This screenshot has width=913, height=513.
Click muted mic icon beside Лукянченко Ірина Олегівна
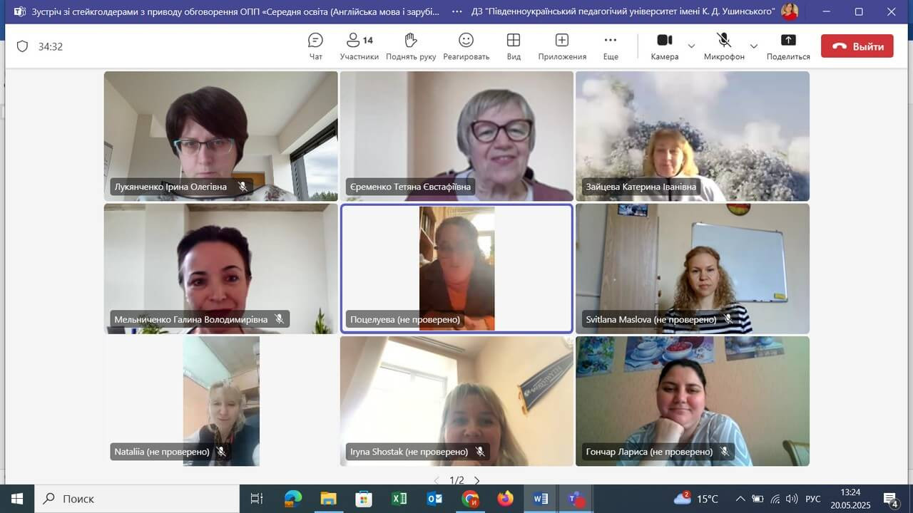(x=243, y=187)
